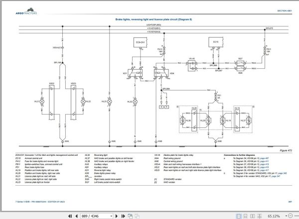Click the Argo Tractors logo
Image resolution: width=299 pixels, height=219 pixels.
26,11
